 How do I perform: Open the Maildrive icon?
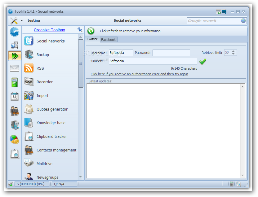29,163
